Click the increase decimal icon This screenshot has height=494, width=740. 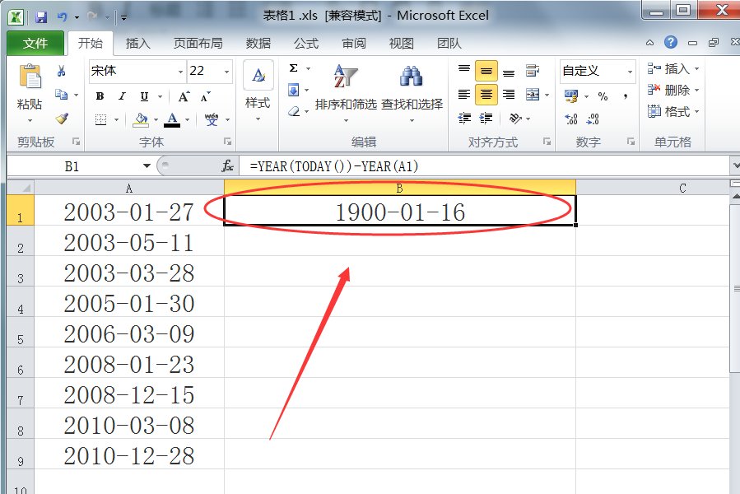(x=572, y=118)
